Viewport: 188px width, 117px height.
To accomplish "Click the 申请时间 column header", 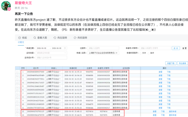I will (x=73, y=68).
